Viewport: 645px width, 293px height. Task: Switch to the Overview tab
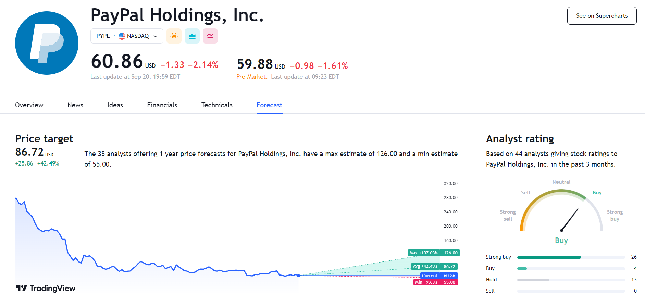pos(29,105)
